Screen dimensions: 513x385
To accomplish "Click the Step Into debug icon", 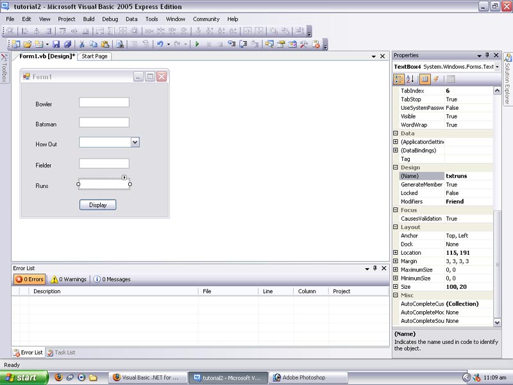I will [x=231, y=44].
